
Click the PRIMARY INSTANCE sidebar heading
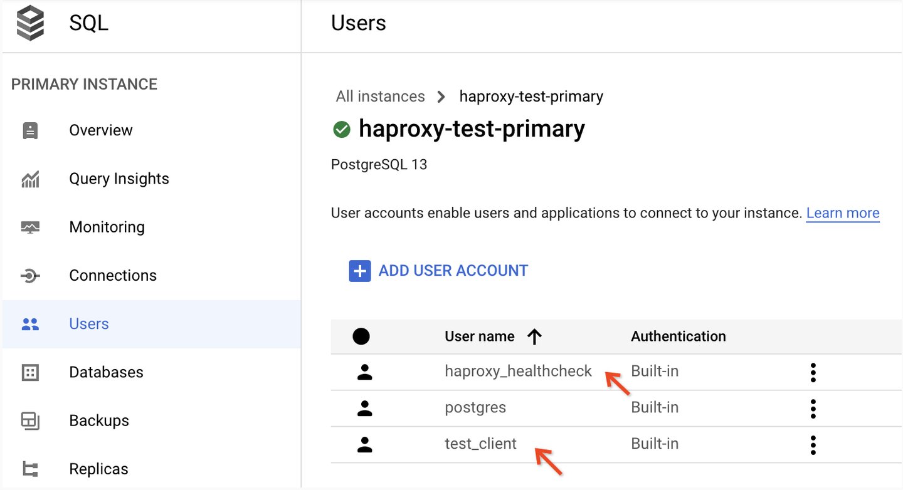pos(84,85)
